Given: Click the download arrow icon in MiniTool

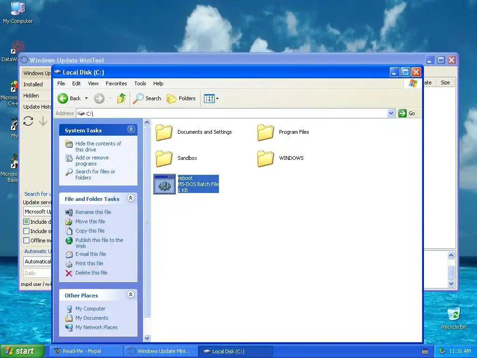Looking at the screenshot, I should pos(43,121).
